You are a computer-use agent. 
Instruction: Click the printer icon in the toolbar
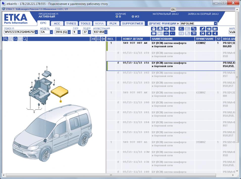coord(154,29)
